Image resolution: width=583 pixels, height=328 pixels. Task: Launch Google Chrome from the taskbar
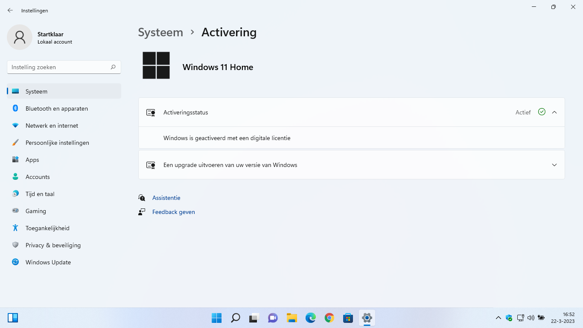point(329,318)
